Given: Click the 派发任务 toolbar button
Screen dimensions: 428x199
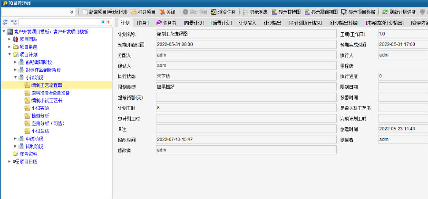Looking at the screenshot, I should point(224,12).
